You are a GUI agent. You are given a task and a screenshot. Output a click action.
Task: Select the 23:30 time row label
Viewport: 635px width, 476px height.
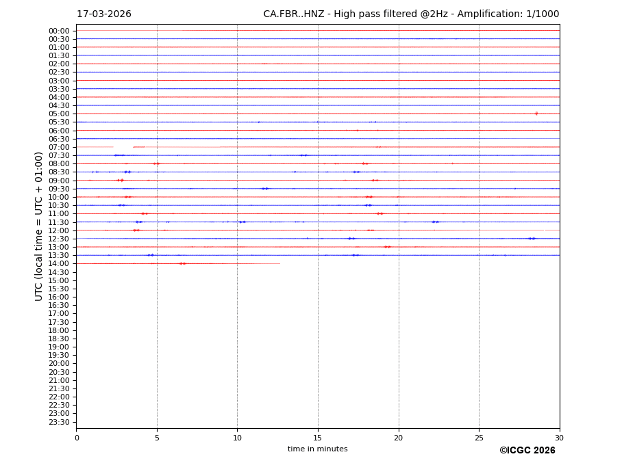point(59,422)
